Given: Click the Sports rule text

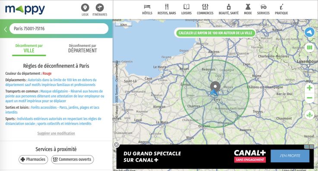Looking at the screenshot, I should [x=54, y=121].
